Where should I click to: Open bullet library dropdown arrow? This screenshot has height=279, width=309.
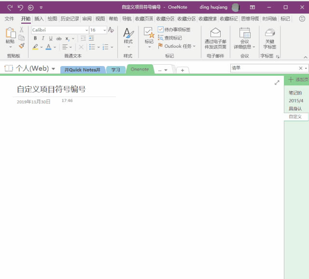pyautogui.click(x=98, y=47)
